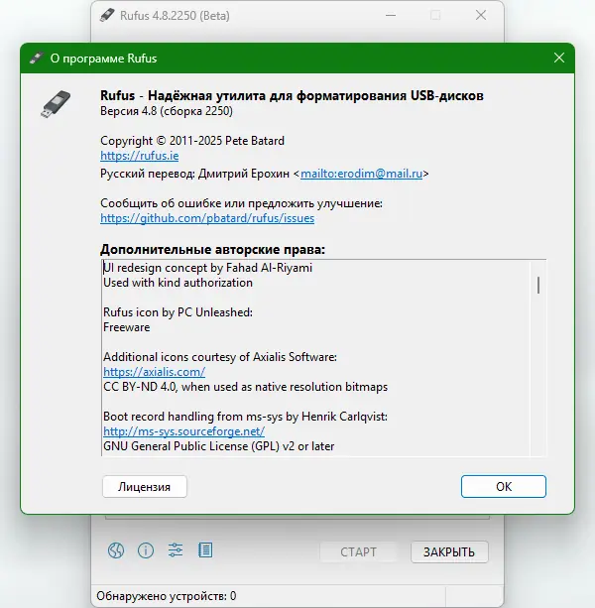Click 'GNU General Public License (GPL) v2 or later'

pos(218,446)
